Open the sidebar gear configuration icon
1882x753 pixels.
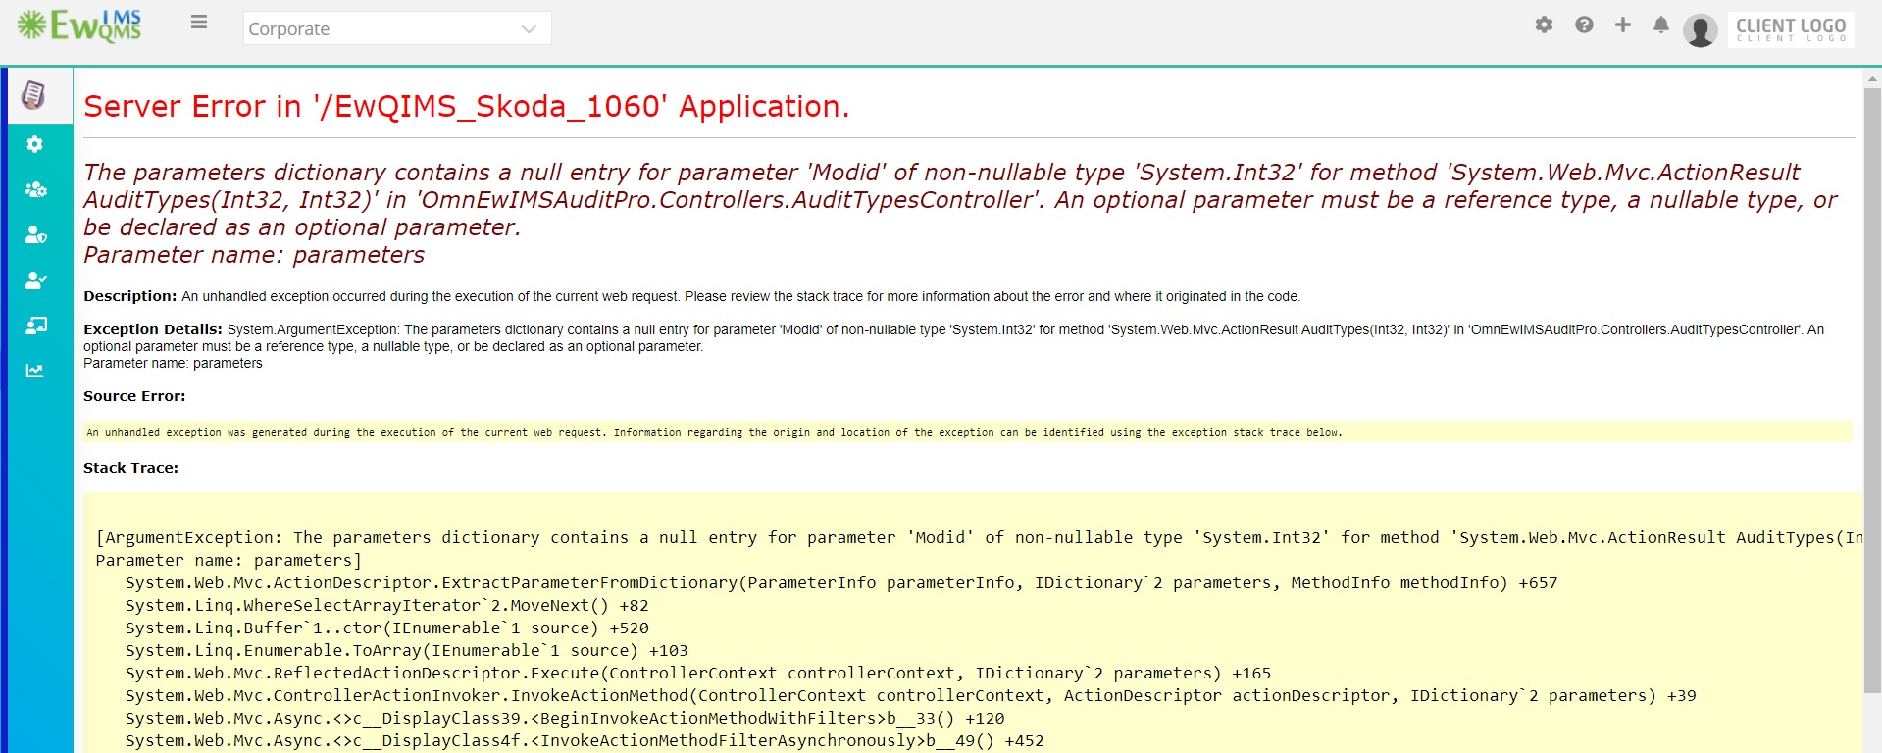[35, 144]
